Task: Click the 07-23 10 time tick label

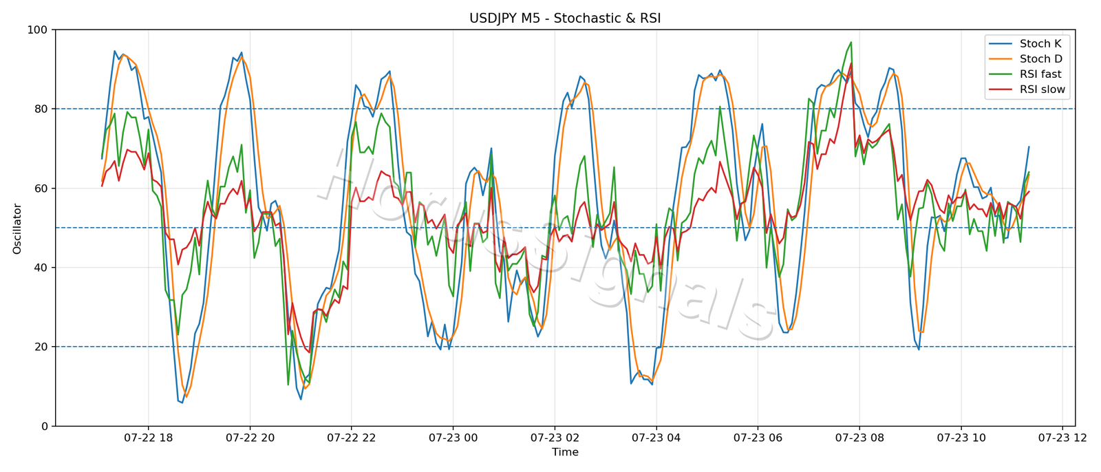Action: click(961, 437)
